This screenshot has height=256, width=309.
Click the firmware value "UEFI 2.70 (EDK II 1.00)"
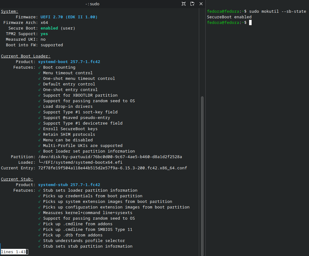tap(69, 17)
